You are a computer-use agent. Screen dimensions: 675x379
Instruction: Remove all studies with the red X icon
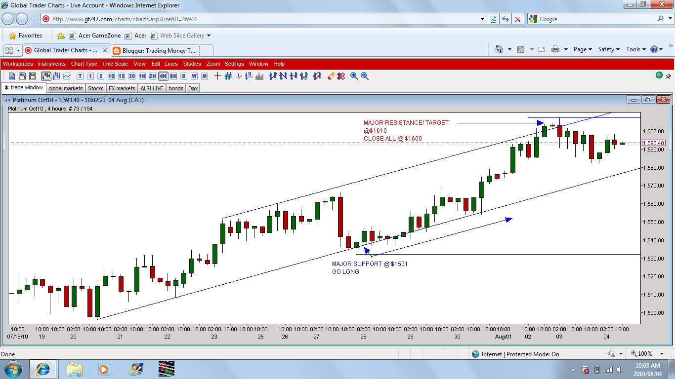pyautogui.click(x=341, y=76)
